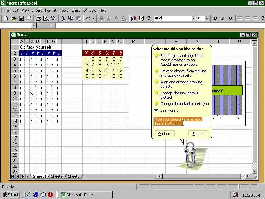
Task: Click the Undo arrow icon
Action: (x=88, y=18)
